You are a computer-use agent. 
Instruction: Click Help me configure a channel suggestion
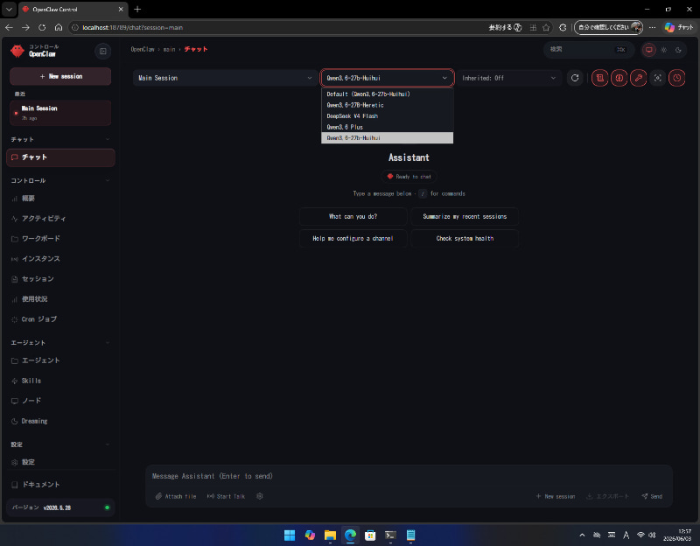pyautogui.click(x=353, y=238)
